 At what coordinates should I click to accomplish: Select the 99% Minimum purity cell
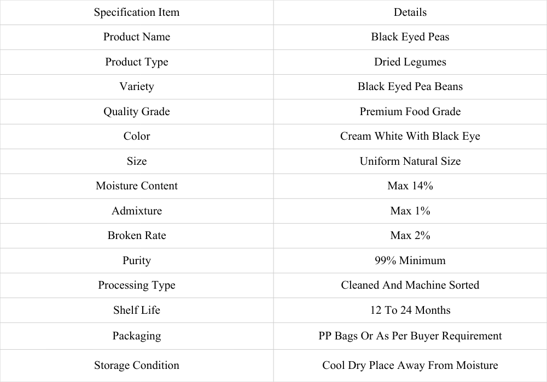[x=410, y=261]
